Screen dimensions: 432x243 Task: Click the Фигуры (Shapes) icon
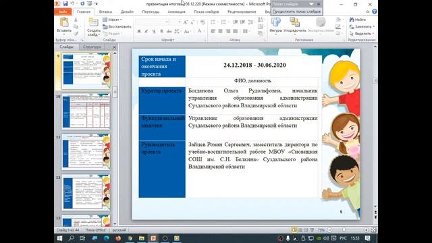(276, 22)
